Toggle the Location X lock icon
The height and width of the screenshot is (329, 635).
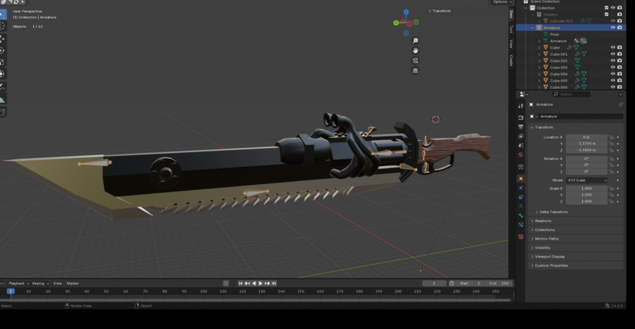tap(611, 137)
